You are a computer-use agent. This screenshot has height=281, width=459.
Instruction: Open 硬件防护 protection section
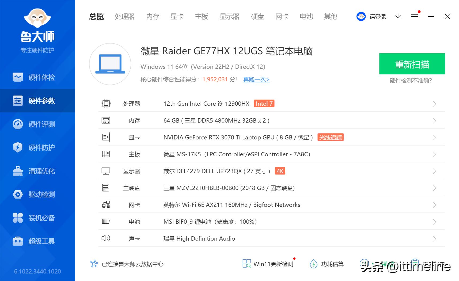point(37,147)
